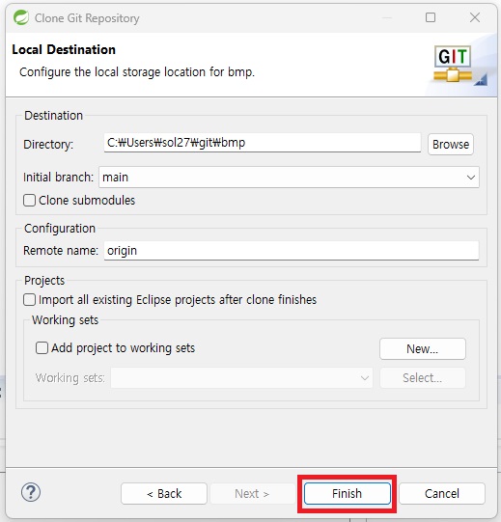Maximize the Clone Git Repository dialog

click(431, 17)
